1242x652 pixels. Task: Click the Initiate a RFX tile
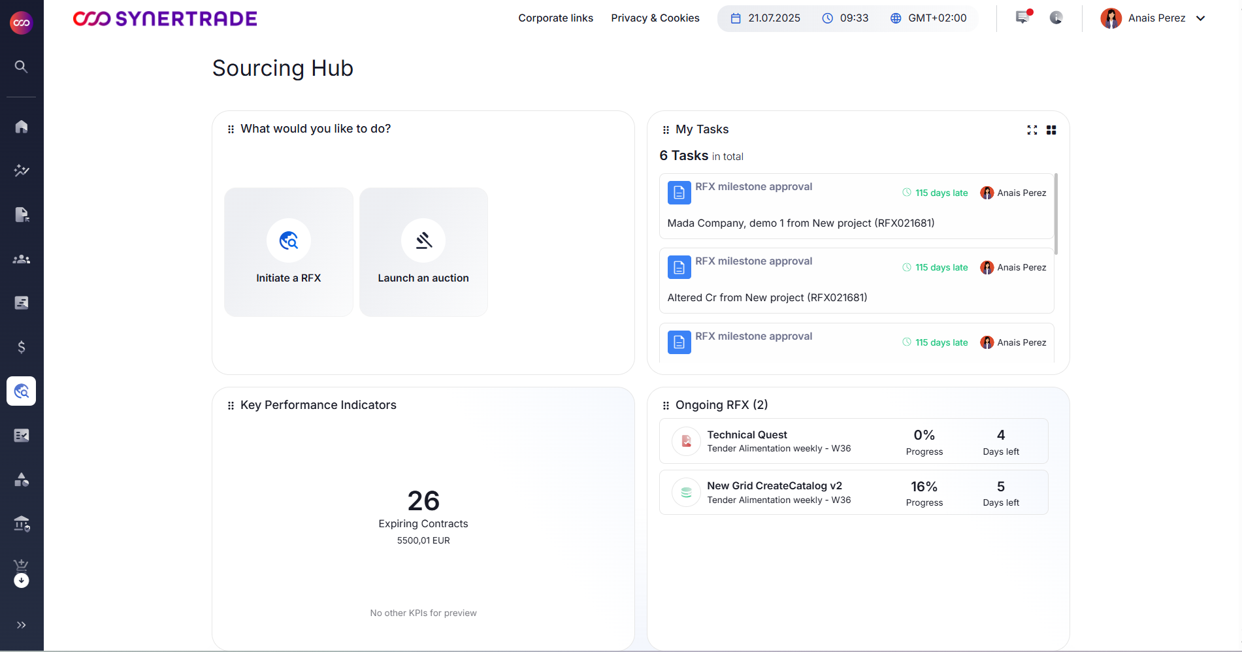click(x=289, y=252)
